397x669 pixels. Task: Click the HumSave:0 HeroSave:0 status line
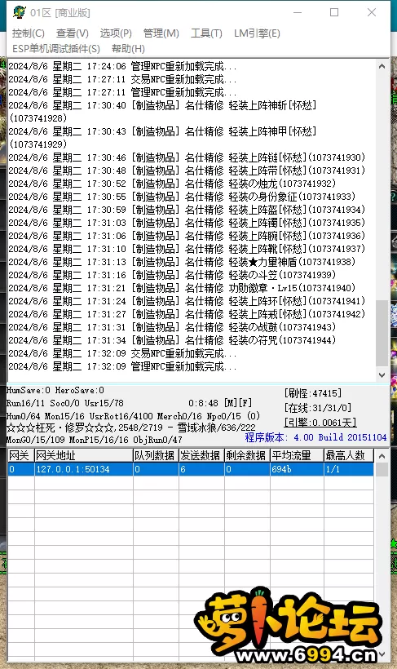coord(55,390)
